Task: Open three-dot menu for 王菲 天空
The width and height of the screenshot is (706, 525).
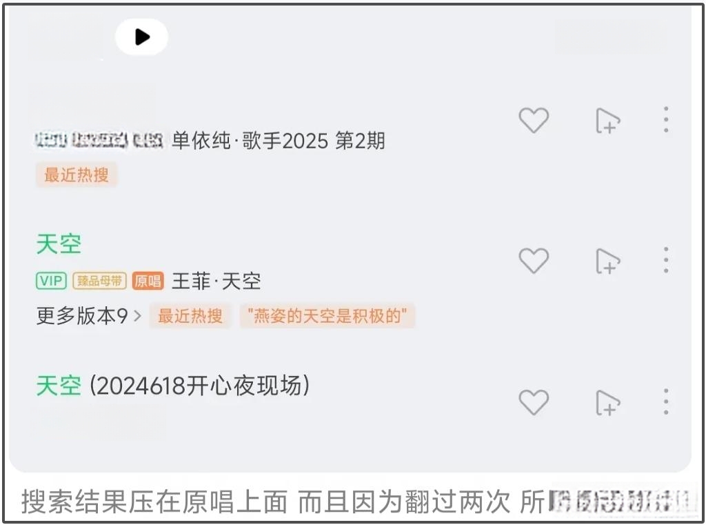Action: 666,260
